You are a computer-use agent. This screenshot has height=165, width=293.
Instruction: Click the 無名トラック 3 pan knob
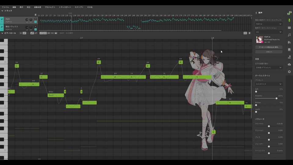click(x=31, y=27)
